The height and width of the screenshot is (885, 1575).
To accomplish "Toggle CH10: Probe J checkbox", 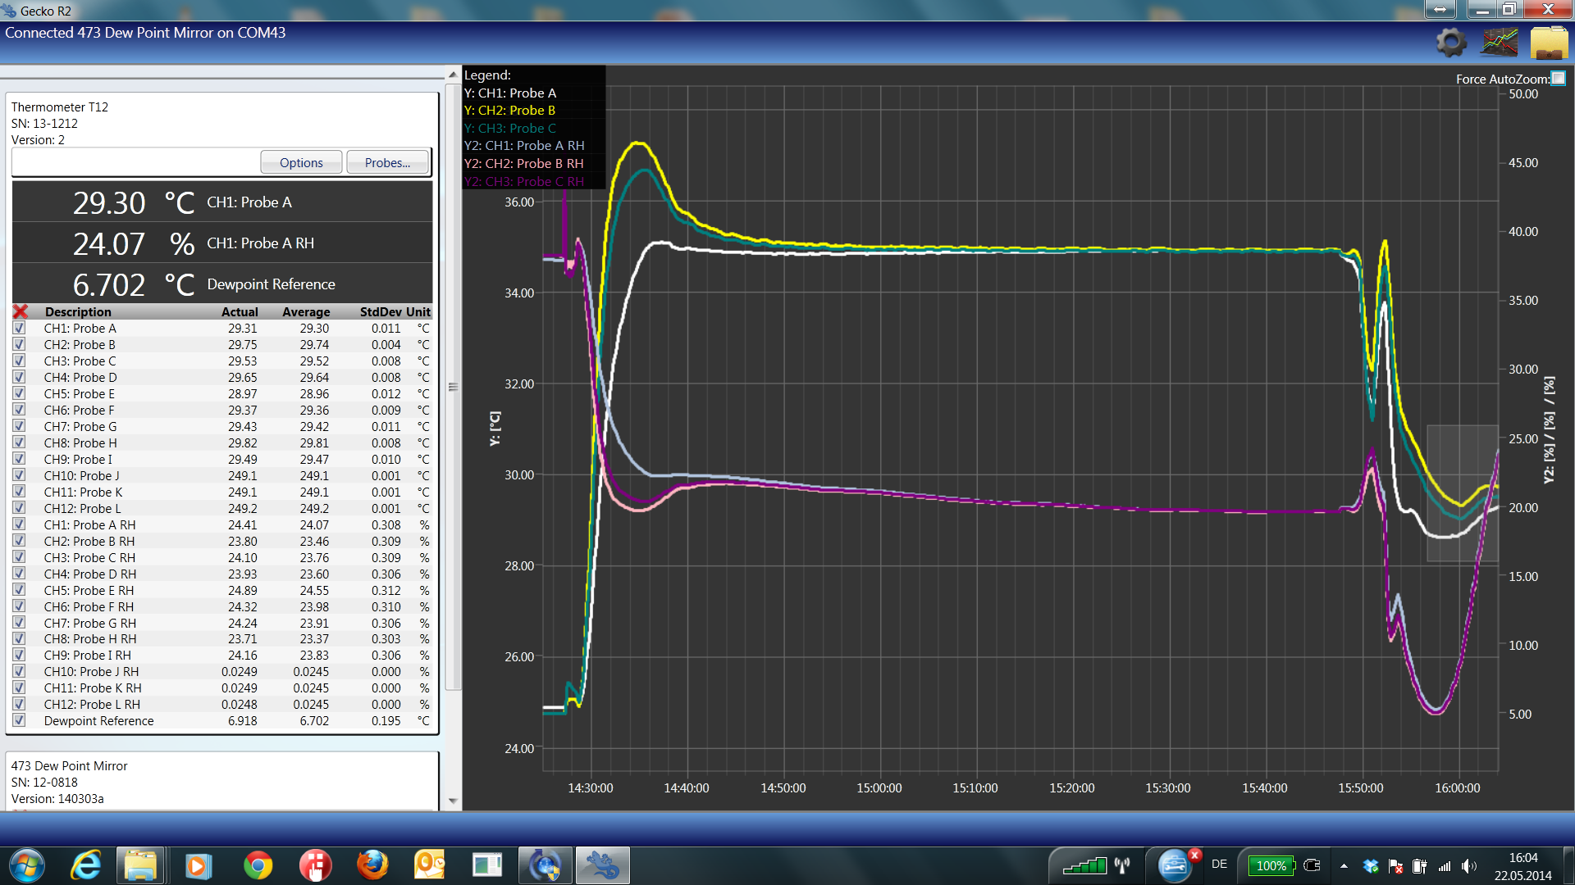I will 20,475.
